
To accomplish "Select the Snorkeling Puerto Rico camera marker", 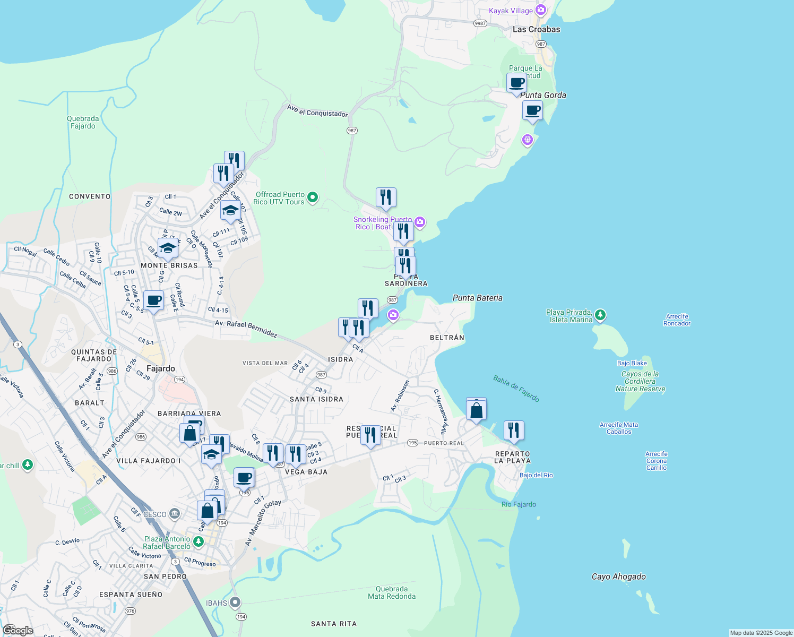I will point(420,222).
